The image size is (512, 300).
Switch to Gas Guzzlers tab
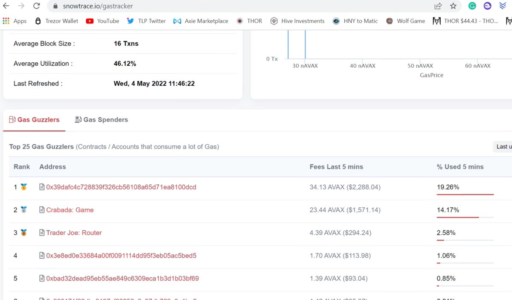pos(34,120)
